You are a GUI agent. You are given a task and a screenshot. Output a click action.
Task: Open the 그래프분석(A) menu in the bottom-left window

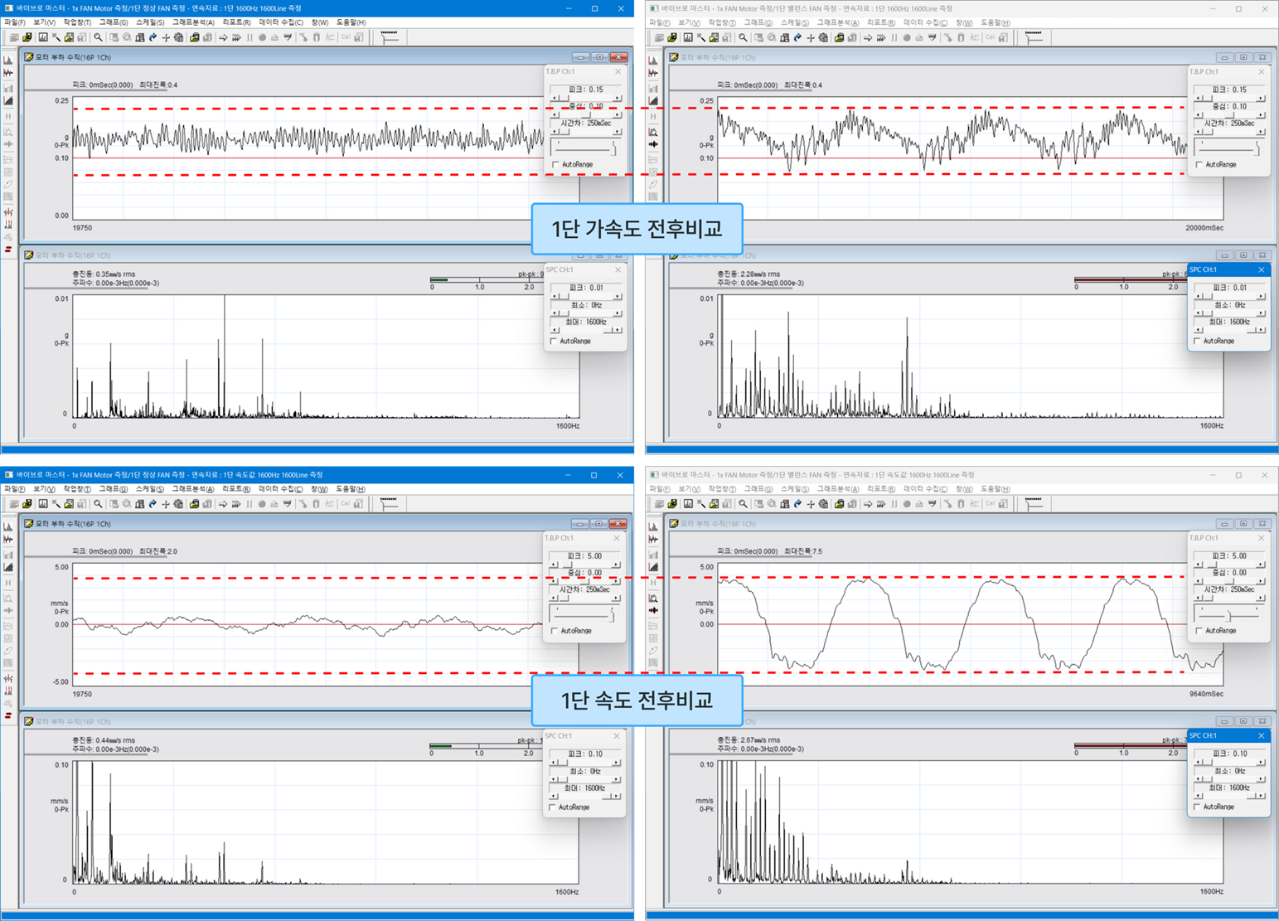point(193,488)
